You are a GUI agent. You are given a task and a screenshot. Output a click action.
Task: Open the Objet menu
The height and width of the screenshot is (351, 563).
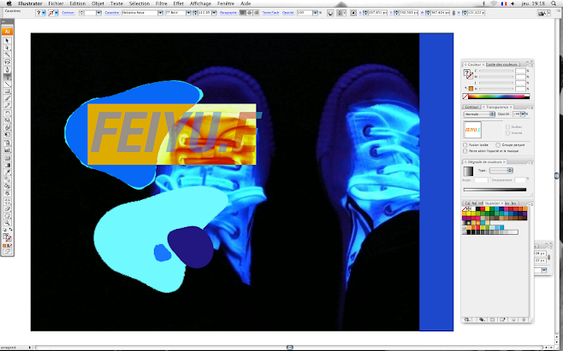click(x=98, y=3)
